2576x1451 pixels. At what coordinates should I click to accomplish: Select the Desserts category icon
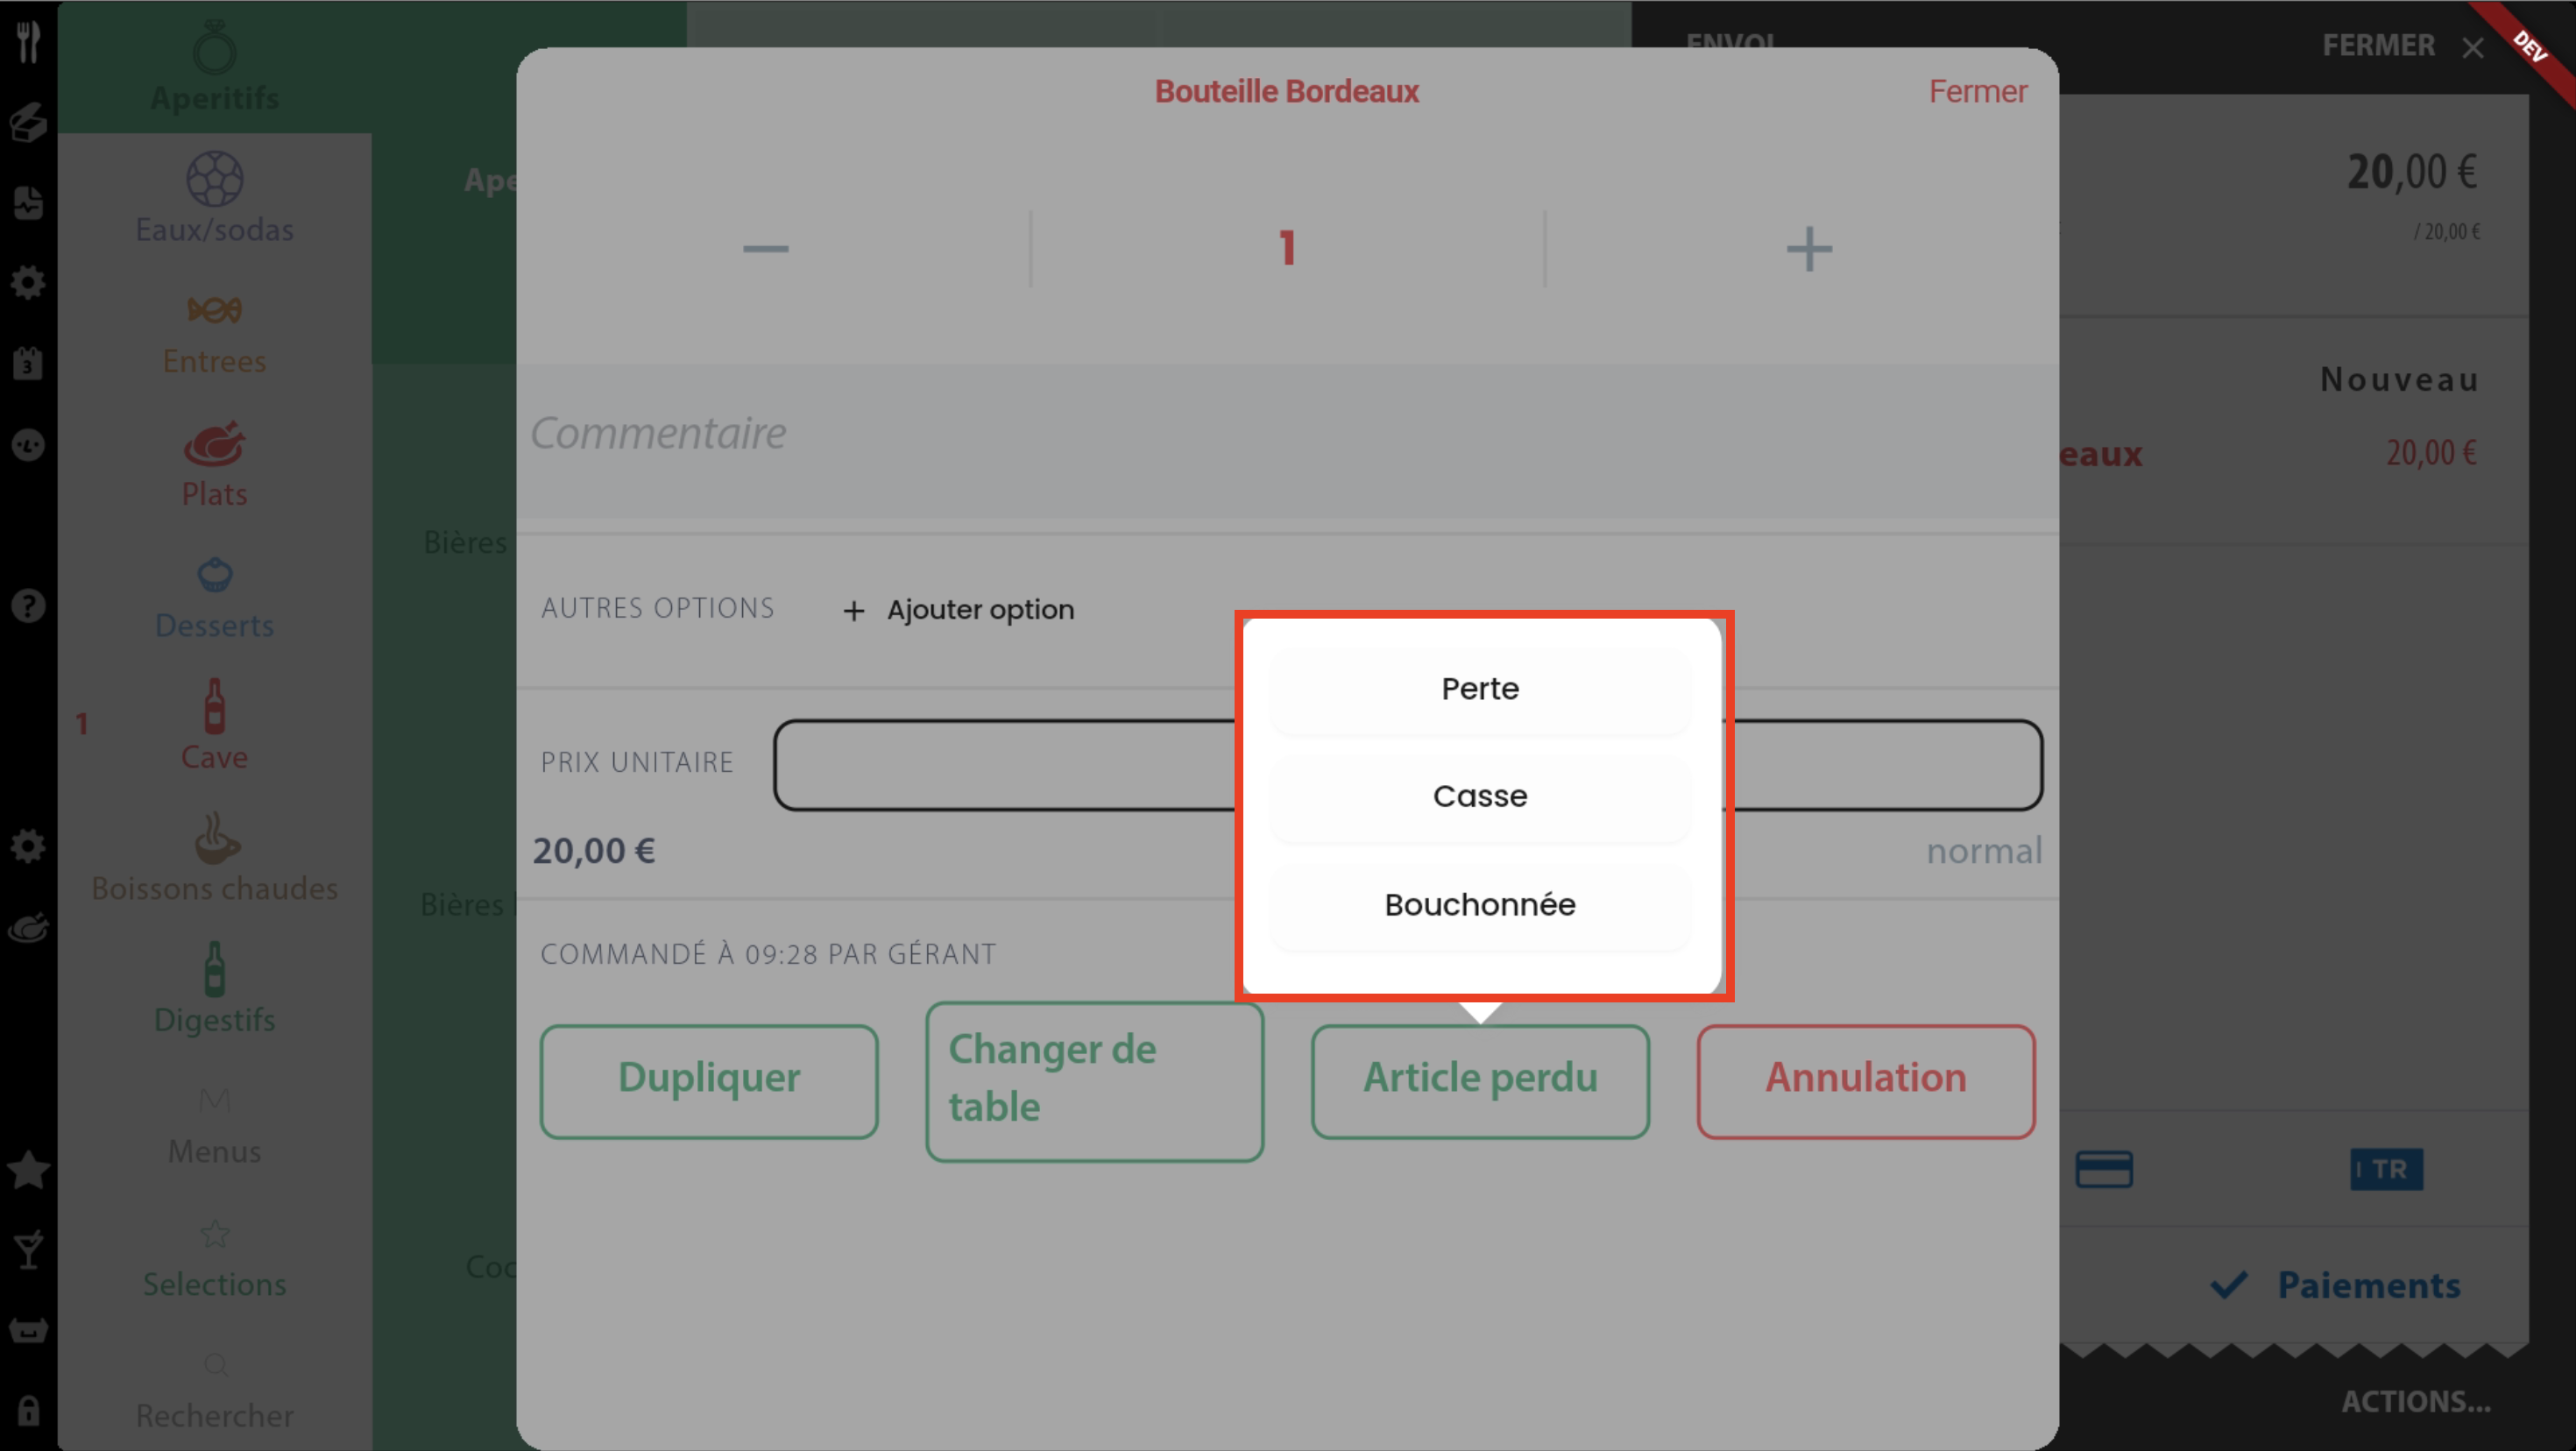point(214,576)
